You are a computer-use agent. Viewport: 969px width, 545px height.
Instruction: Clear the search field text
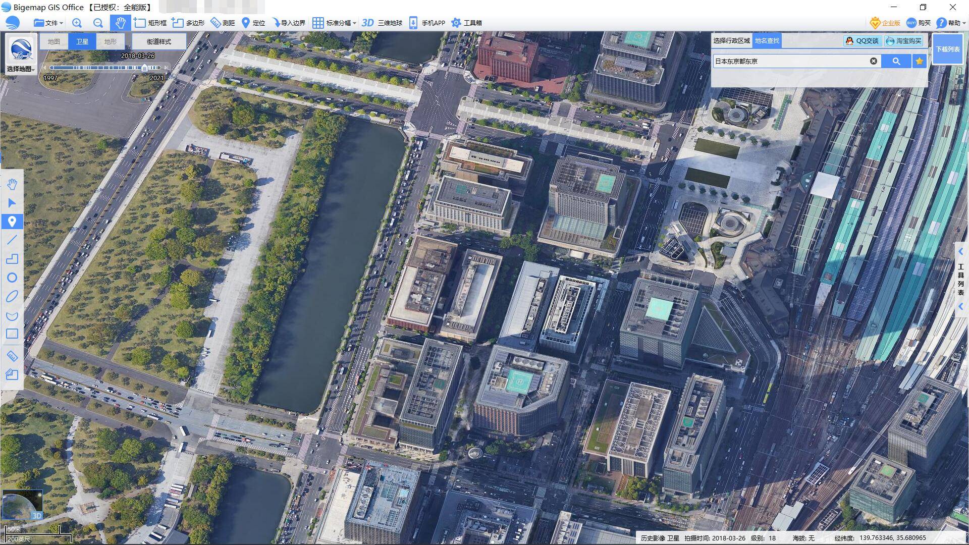874,61
